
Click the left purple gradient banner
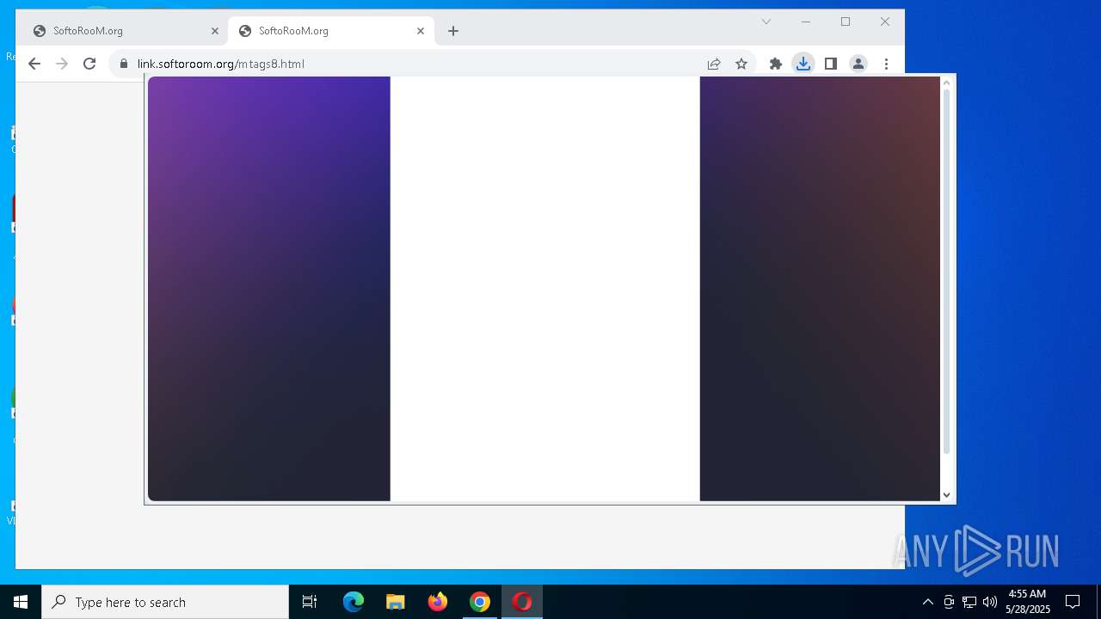pyautogui.click(x=269, y=289)
